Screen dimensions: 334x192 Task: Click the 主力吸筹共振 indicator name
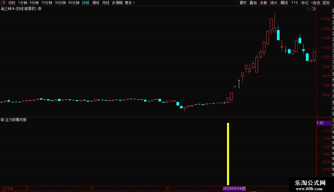(16, 120)
